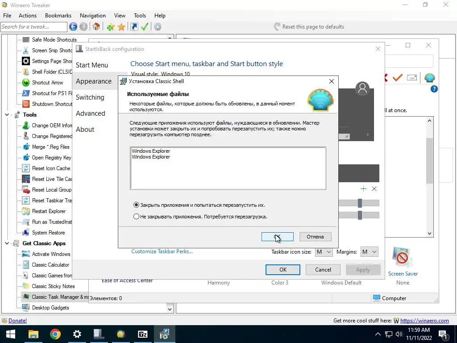Screen dimensions: 457x343
Task: Open Bookmarks menu
Action: coord(58,16)
